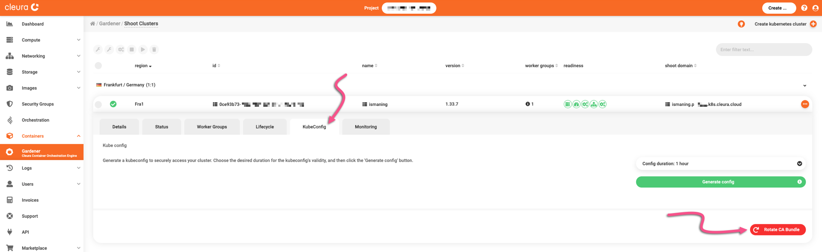This screenshot has height=252, width=822.
Task: Click the trash delete icon in toolbar
Action: tap(154, 50)
